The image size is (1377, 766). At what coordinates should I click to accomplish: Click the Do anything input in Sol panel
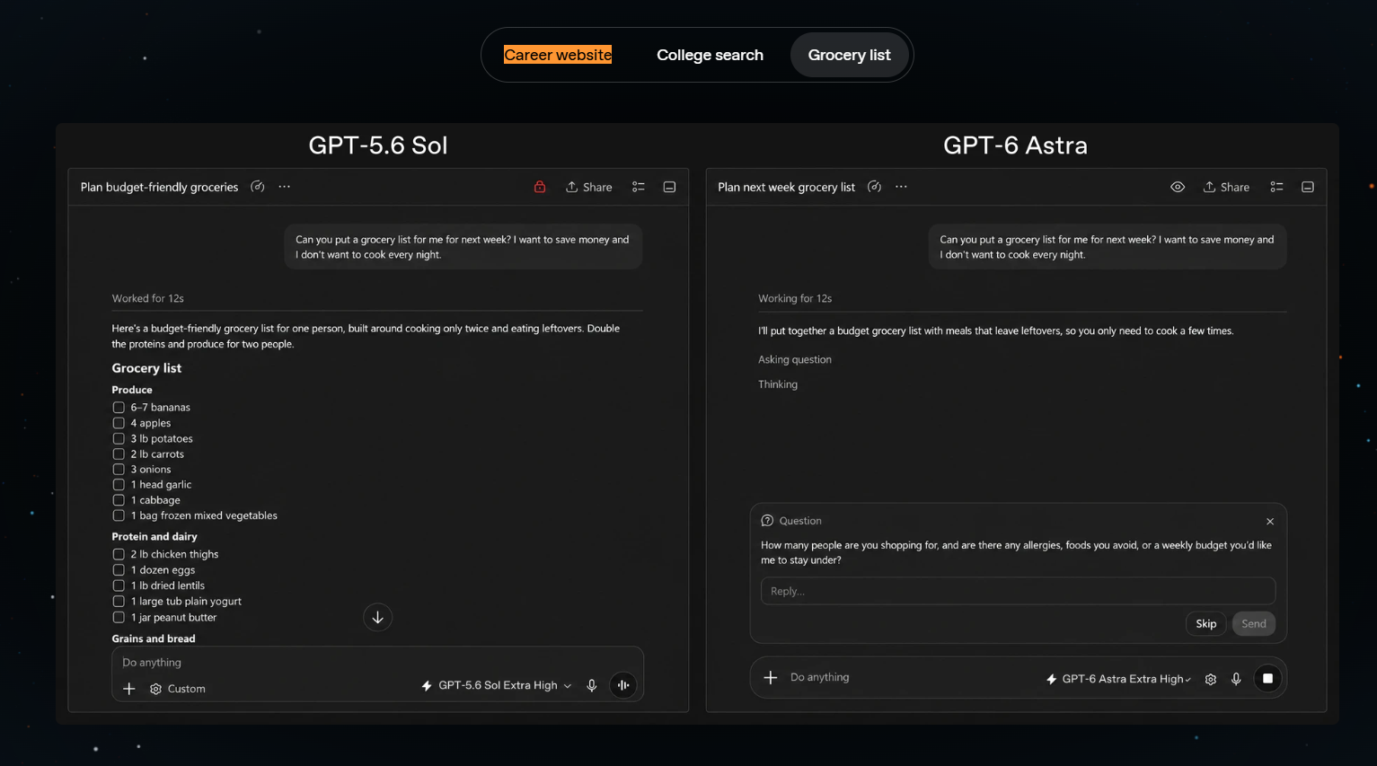[x=377, y=663]
